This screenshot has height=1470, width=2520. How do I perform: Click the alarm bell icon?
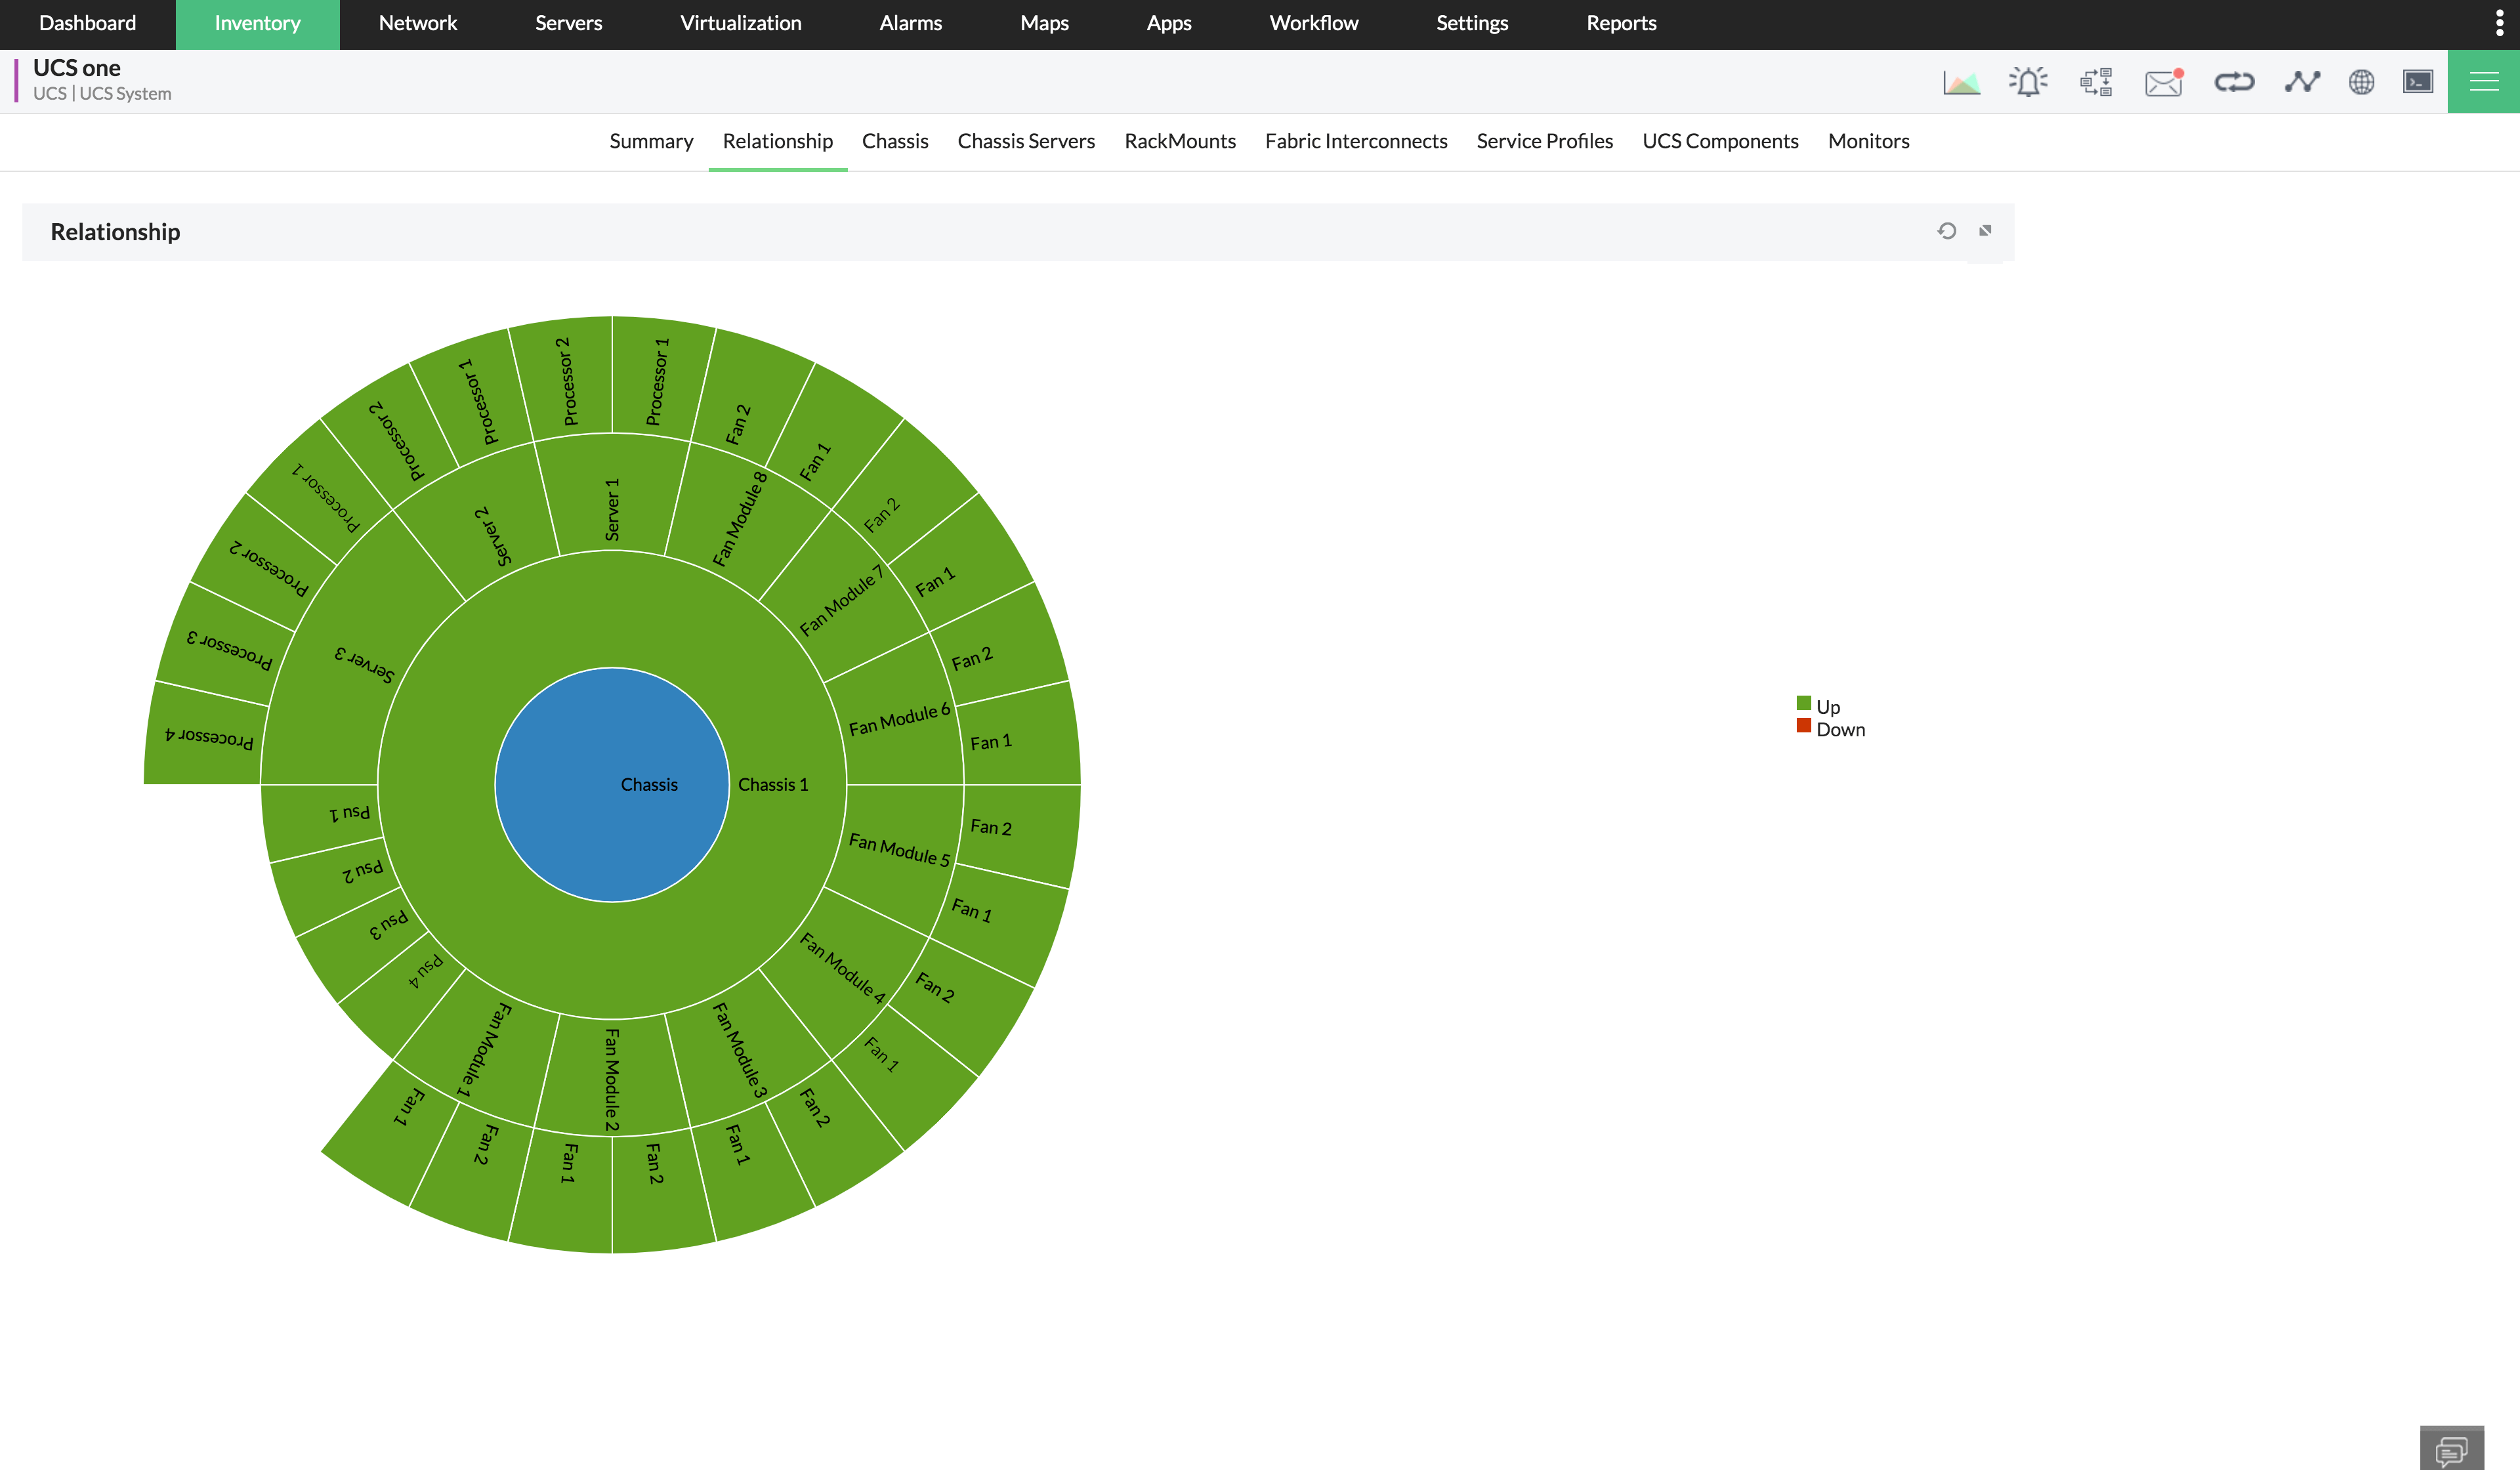point(2028,82)
